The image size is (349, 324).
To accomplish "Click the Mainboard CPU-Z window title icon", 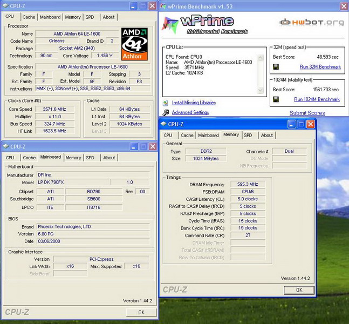I will click(6, 146).
